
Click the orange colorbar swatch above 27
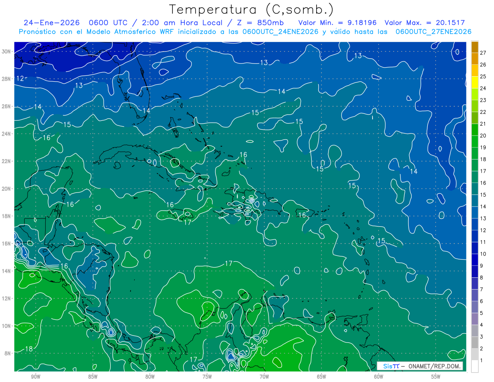[475, 47]
